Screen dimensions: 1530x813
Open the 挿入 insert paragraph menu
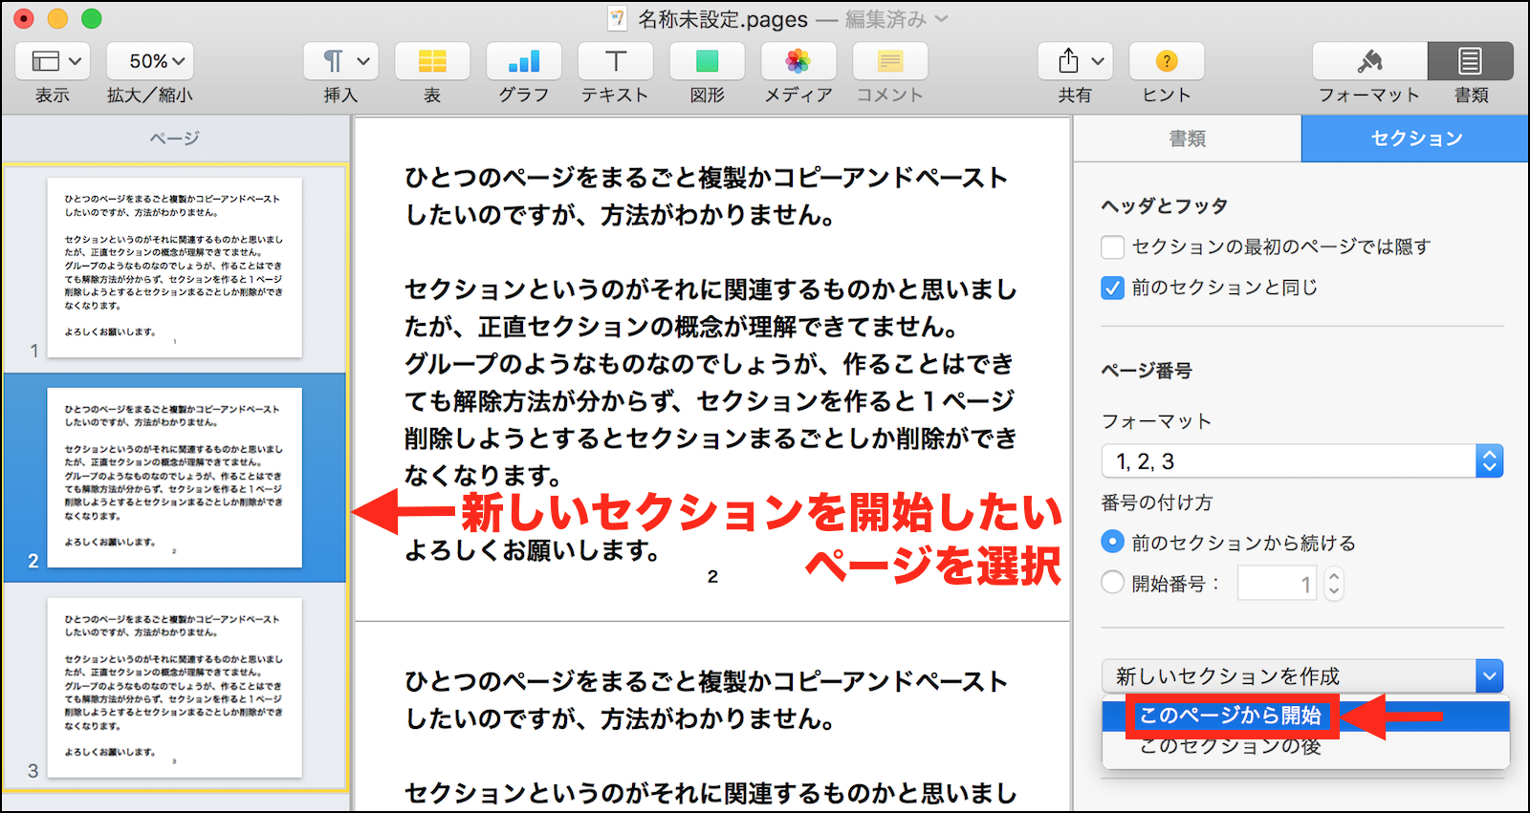[x=340, y=61]
